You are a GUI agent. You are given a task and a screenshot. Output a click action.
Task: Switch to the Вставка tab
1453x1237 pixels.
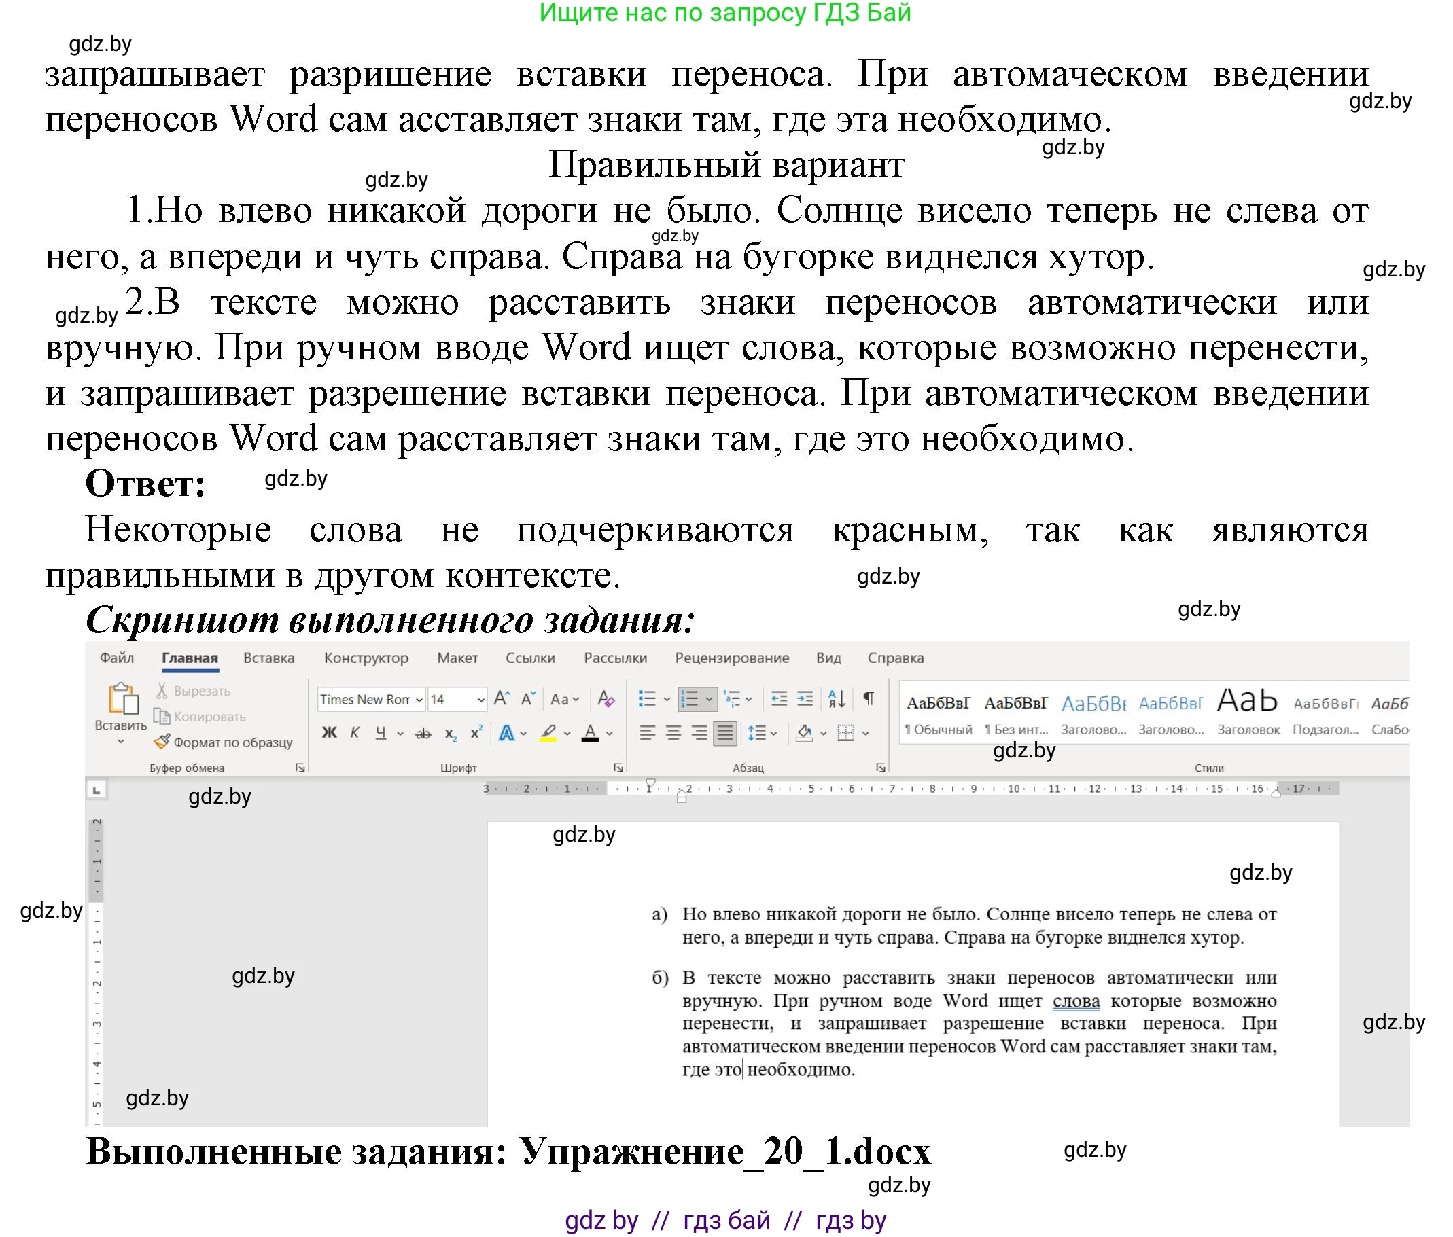pos(268,658)
